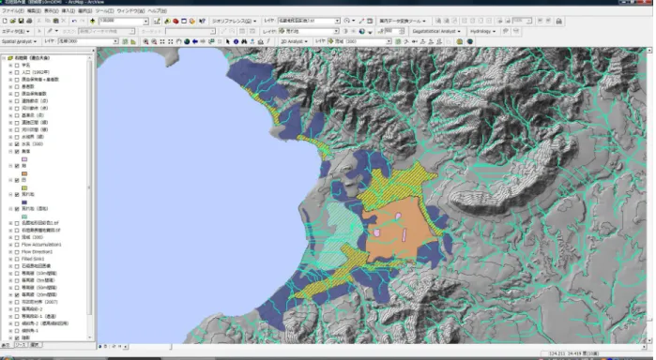Enable the 人口 (1992年) layer checkbox
This screenshot has width=656, height=360.
[17, 72]
